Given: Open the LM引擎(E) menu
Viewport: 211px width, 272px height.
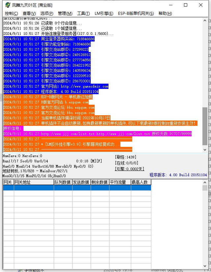Looking at the screenshot, I should click(x=104, y=14).
